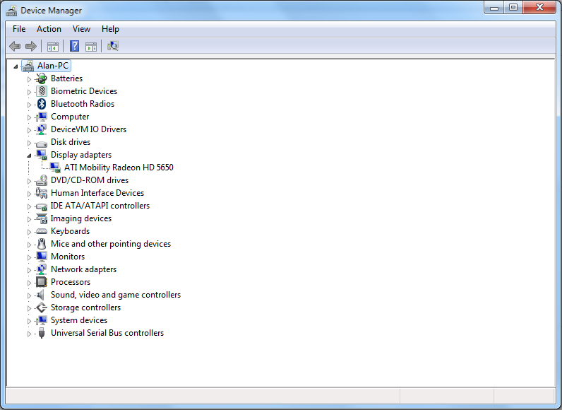Open the File menu

click(x=19, y=29)
